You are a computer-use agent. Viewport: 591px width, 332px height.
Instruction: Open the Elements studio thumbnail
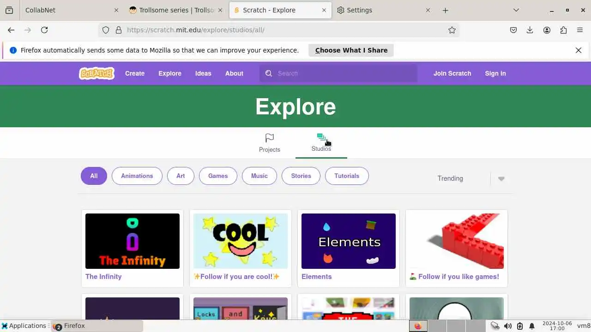pos(349,241)
